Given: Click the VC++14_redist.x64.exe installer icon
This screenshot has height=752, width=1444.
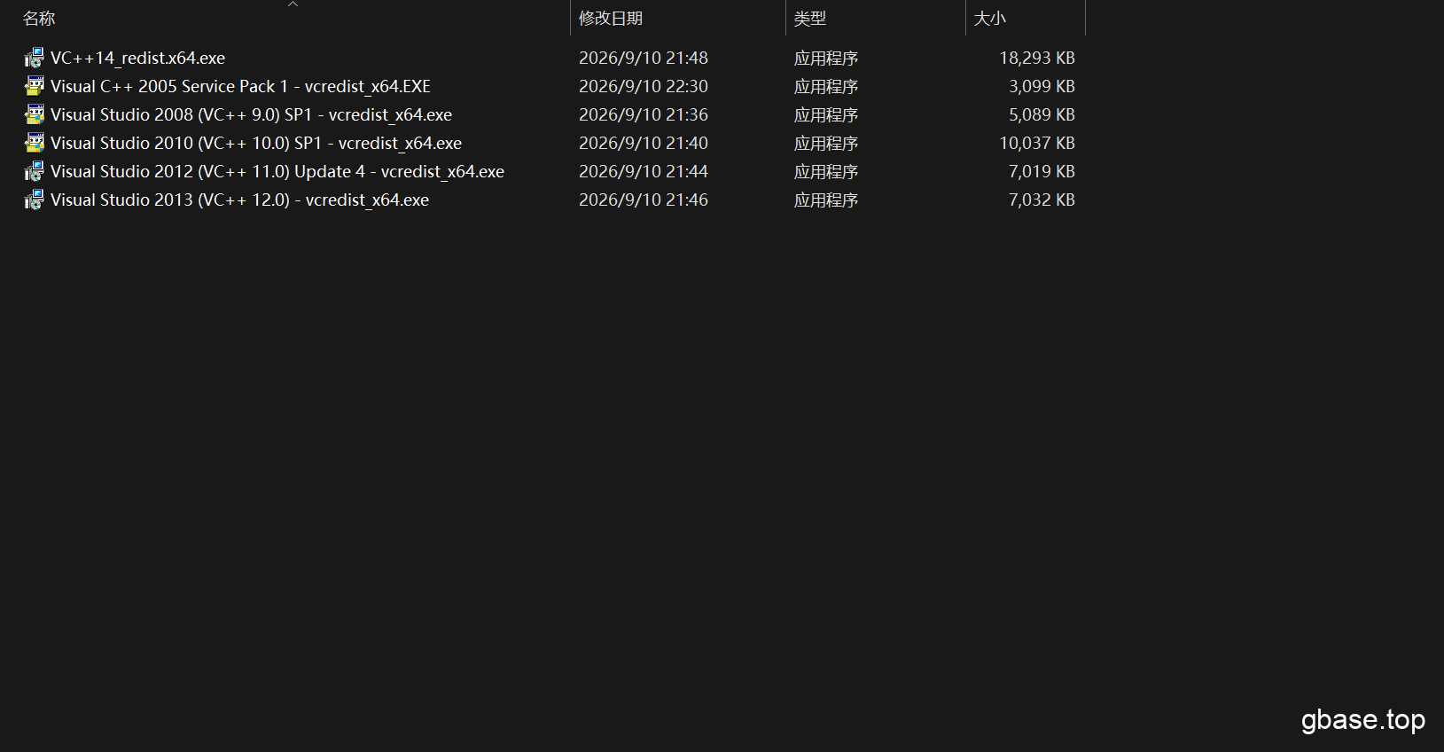Looking at the screenshot, I should (x=34, y=58).
